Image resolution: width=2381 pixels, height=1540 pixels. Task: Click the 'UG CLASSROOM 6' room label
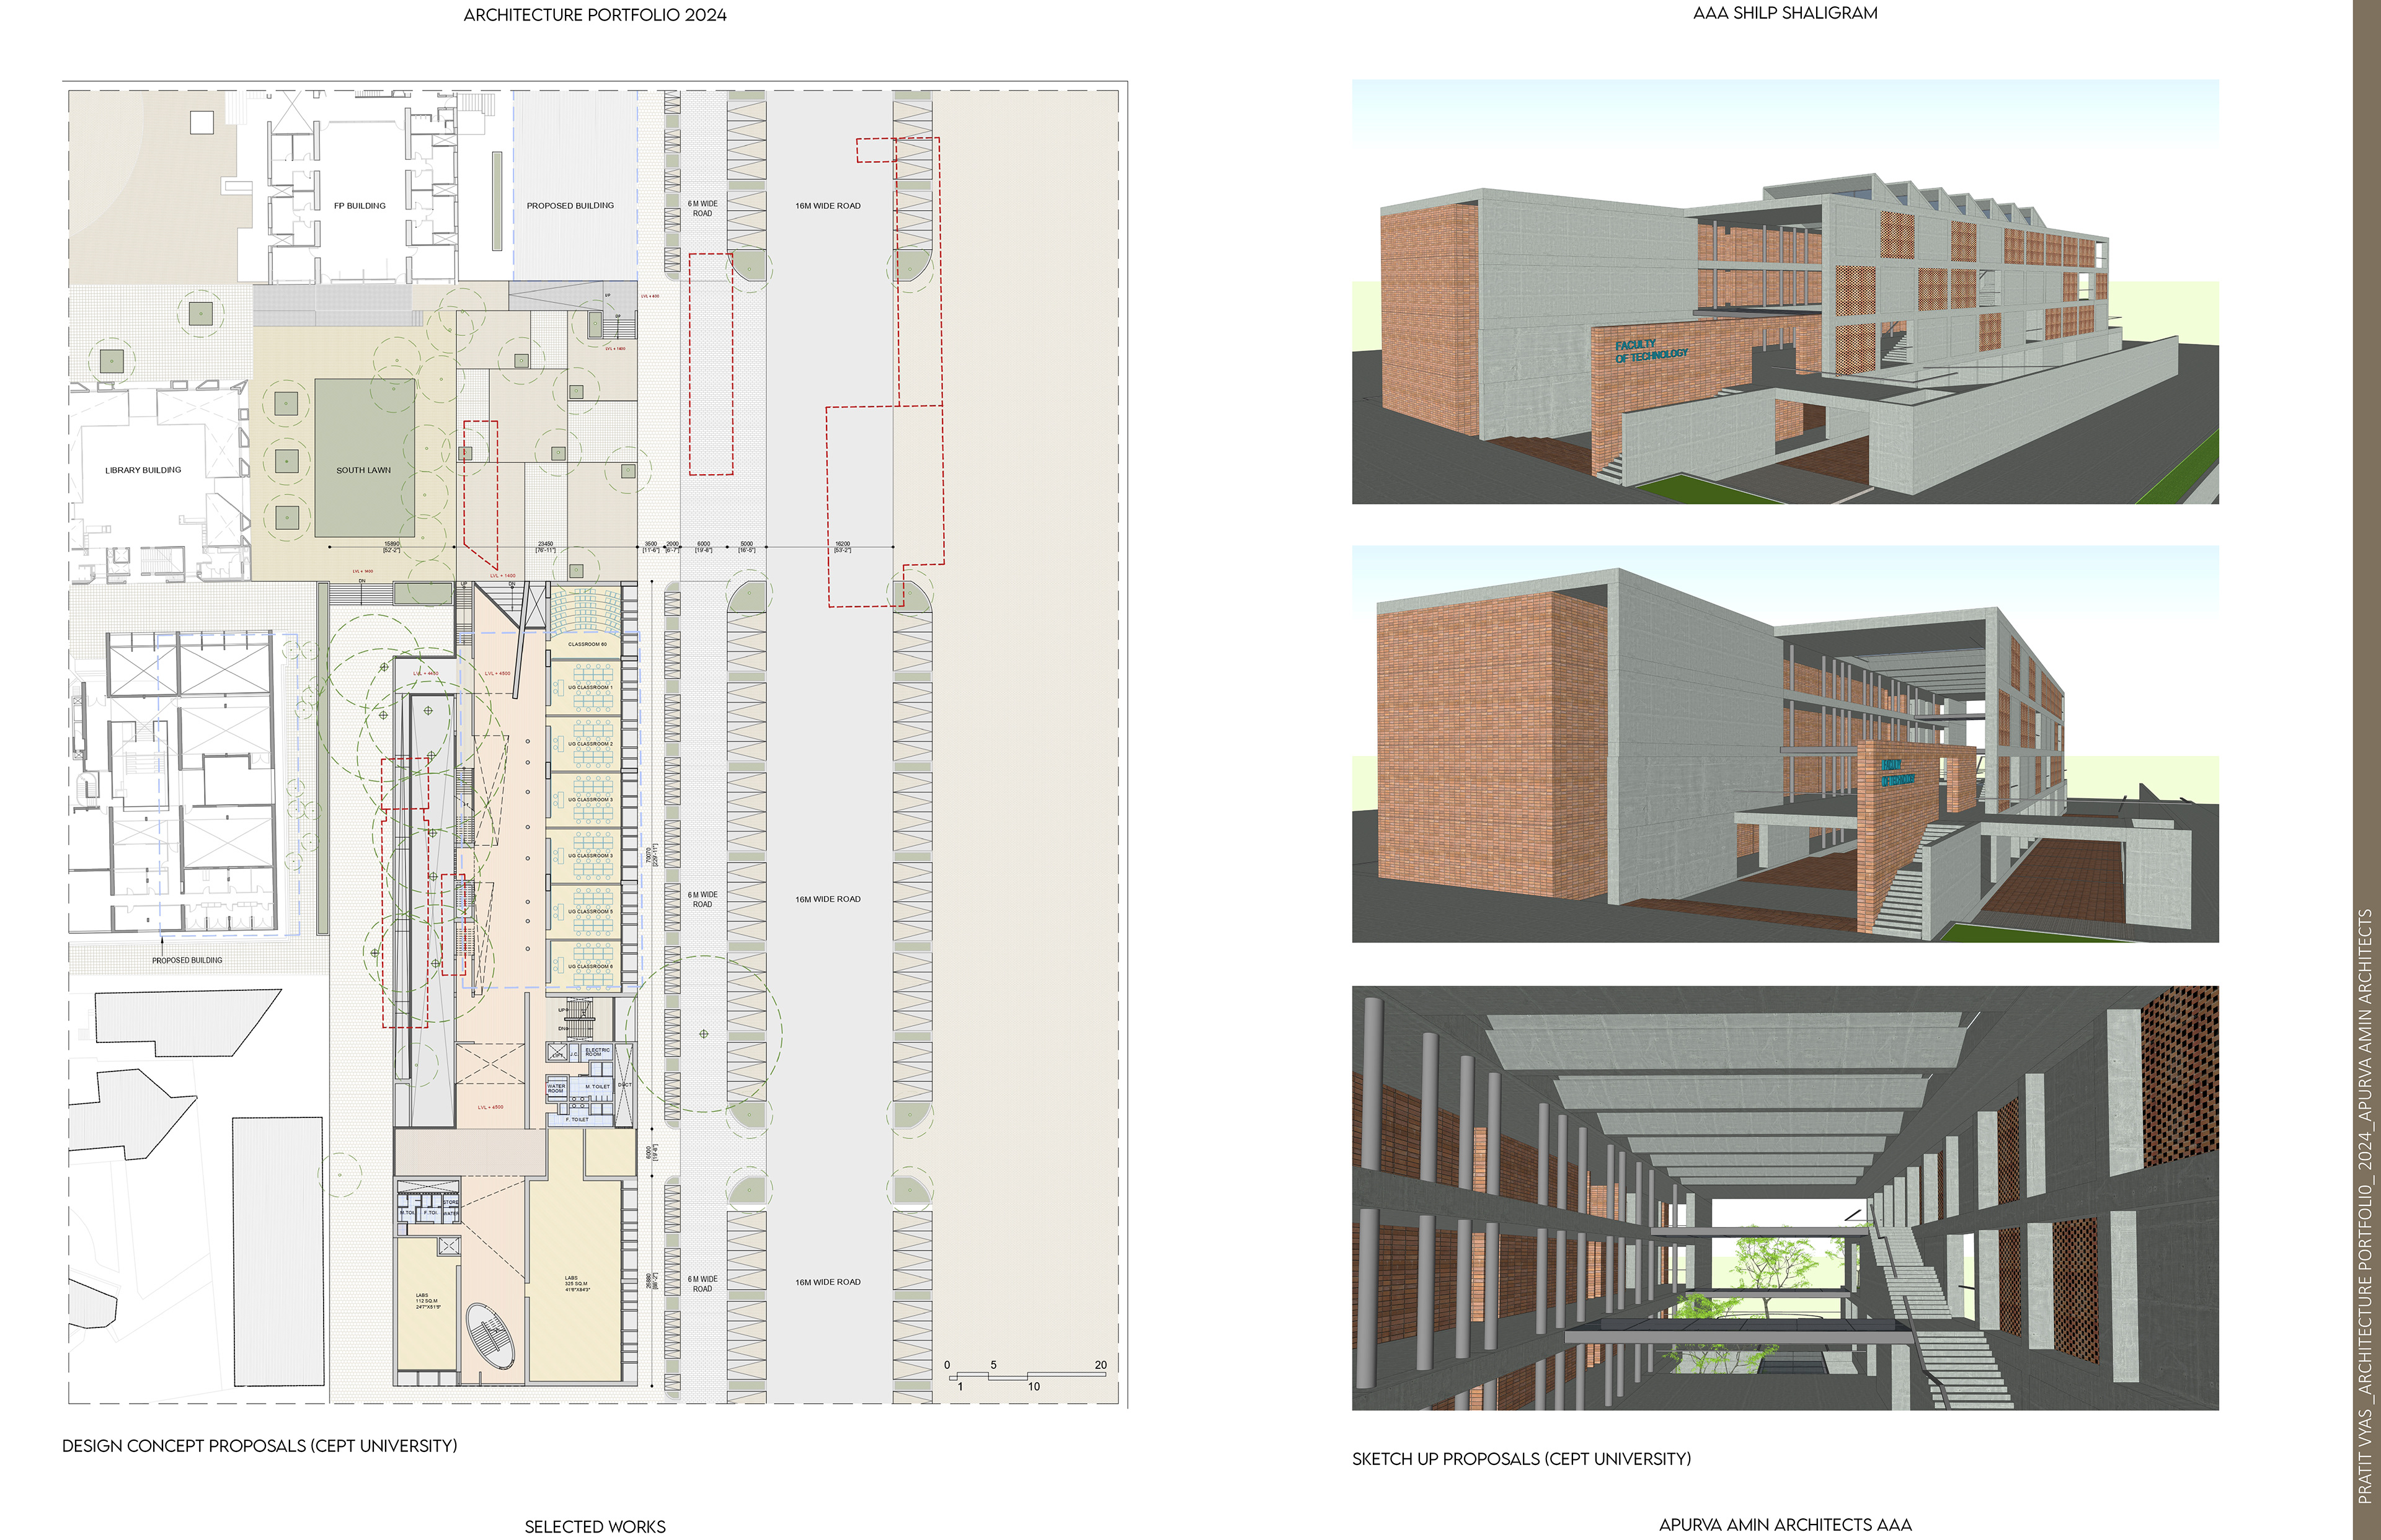pyautogui.click(x=590, y=967)
